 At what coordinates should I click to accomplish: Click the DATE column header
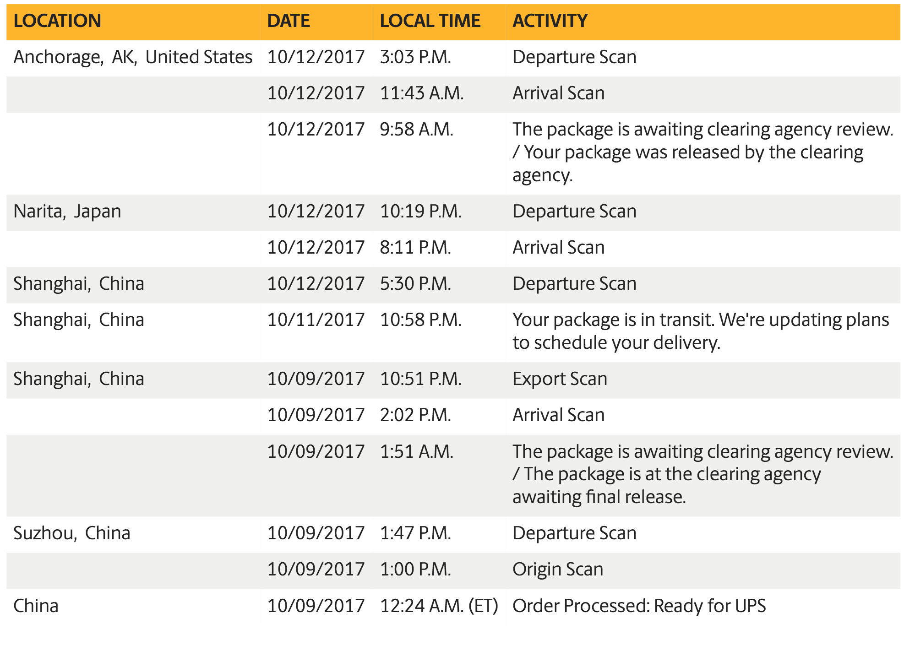[289, 21]
